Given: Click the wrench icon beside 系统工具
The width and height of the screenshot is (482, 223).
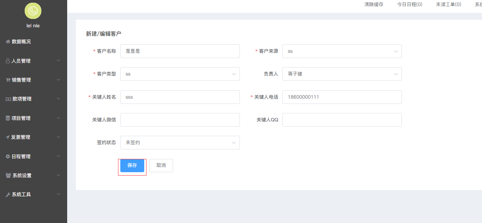Looking at the screenshot, I should pyautogui.click(x=8, y=195).
